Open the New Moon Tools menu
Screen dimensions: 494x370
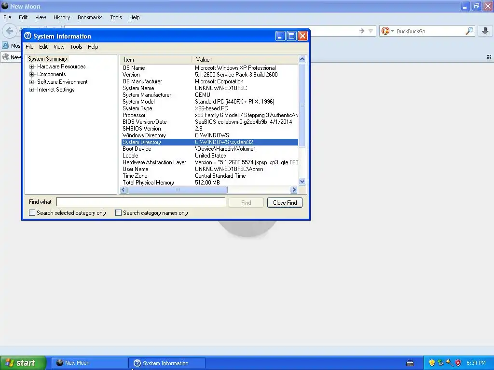tap(116, 18)
